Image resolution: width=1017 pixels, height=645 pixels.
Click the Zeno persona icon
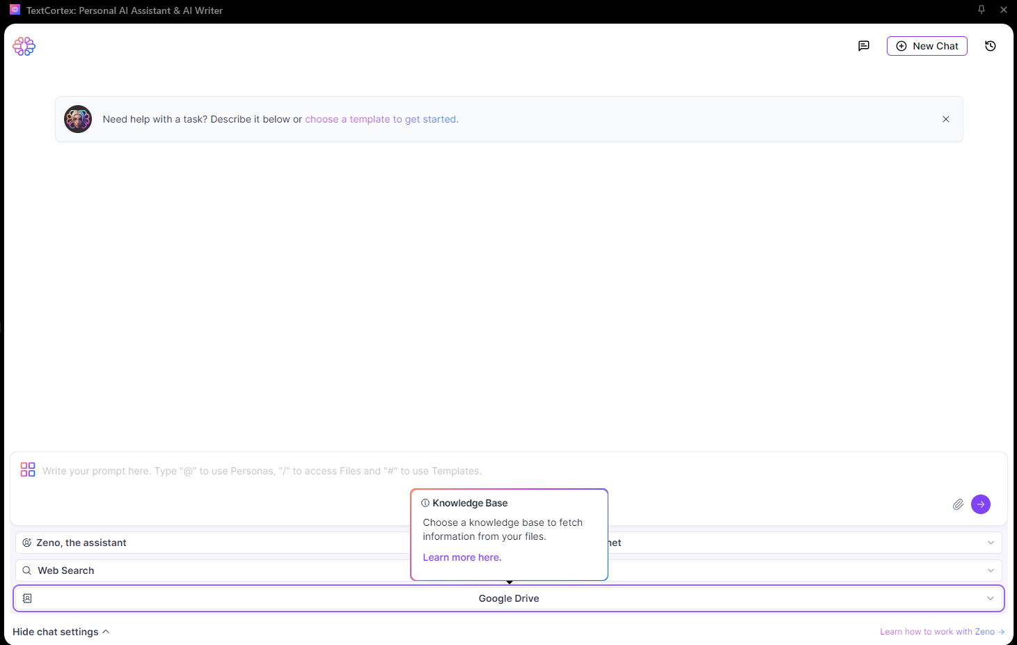point(27,543)
